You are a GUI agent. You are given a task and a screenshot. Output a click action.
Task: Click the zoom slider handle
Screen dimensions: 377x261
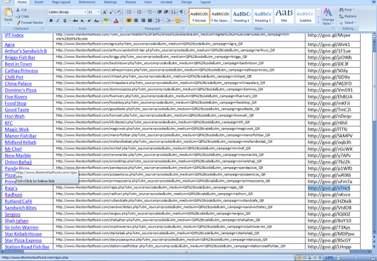(x=356, y=257)
